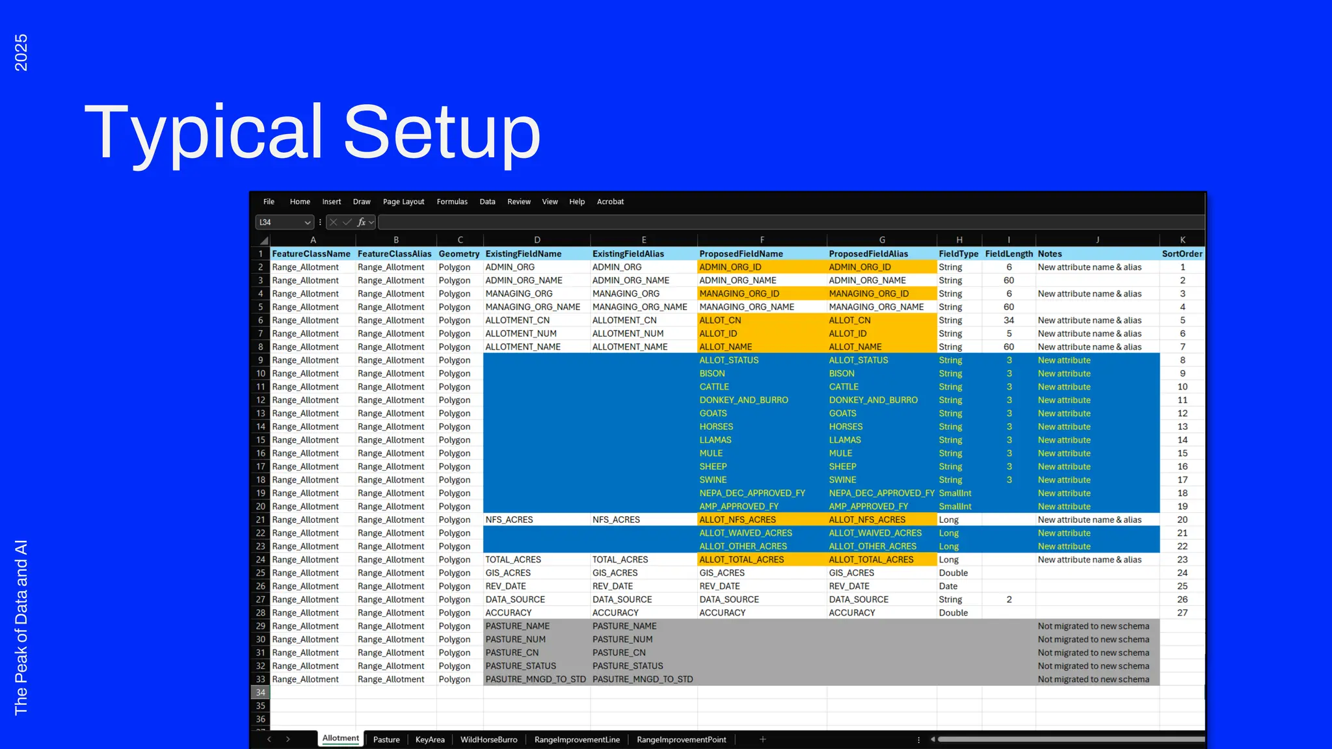This screenshot has width=1332, height=749.
Task: Open the Formulas ribbon tab
Action: pos(452,202)
